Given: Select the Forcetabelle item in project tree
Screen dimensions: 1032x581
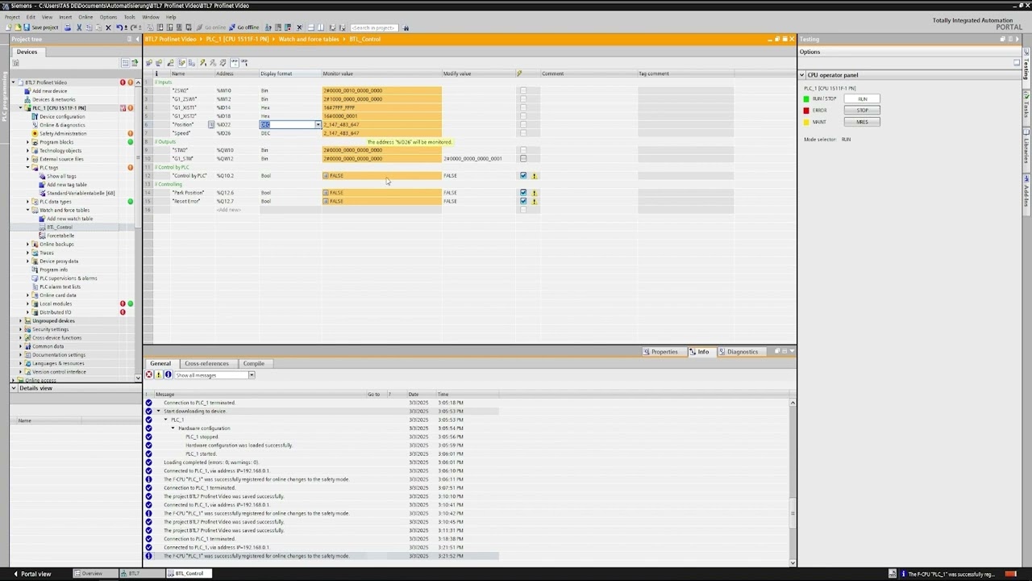Looking at the screenshot, I should pos(60,236).
